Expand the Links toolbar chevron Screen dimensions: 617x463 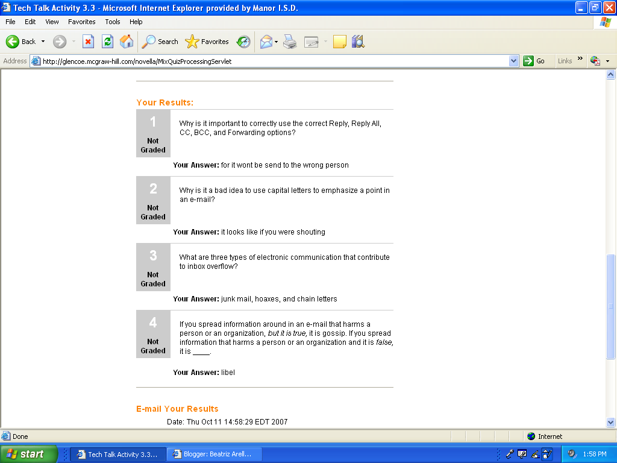(x=580, y=58)
